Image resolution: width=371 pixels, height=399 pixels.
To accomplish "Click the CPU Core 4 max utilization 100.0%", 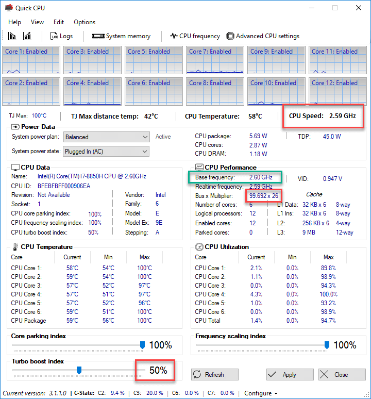I will 328,294.
